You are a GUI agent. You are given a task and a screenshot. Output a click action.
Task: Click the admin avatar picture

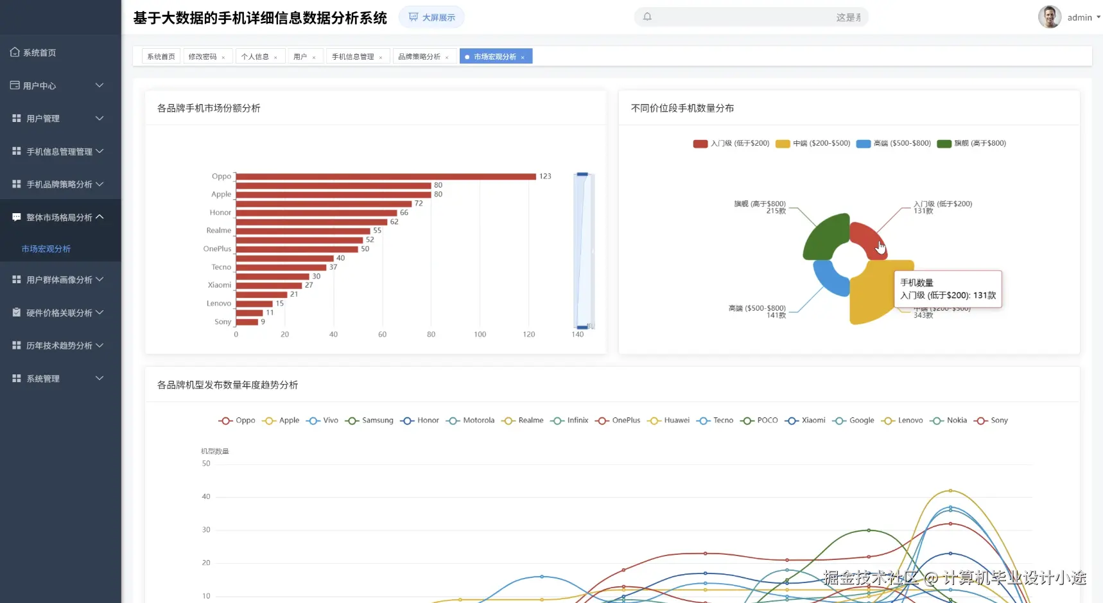1050,17
